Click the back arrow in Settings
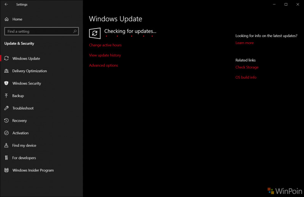304x197 pixels. tap(6, 4)
